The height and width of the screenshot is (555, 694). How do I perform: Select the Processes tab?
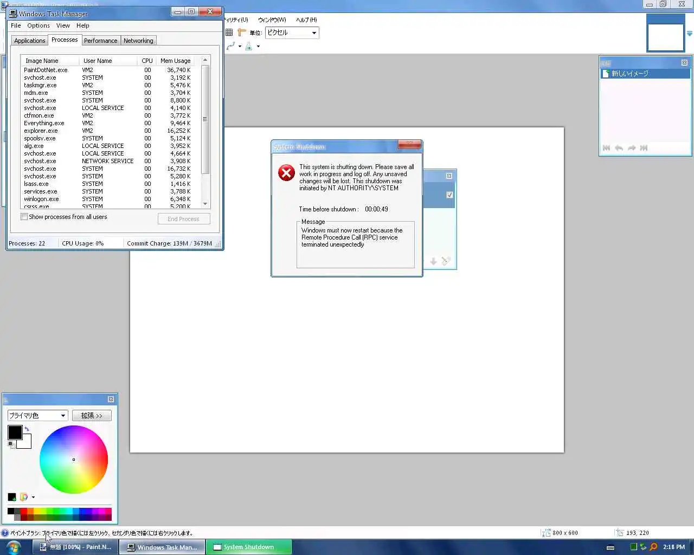(x=65, y=40)
